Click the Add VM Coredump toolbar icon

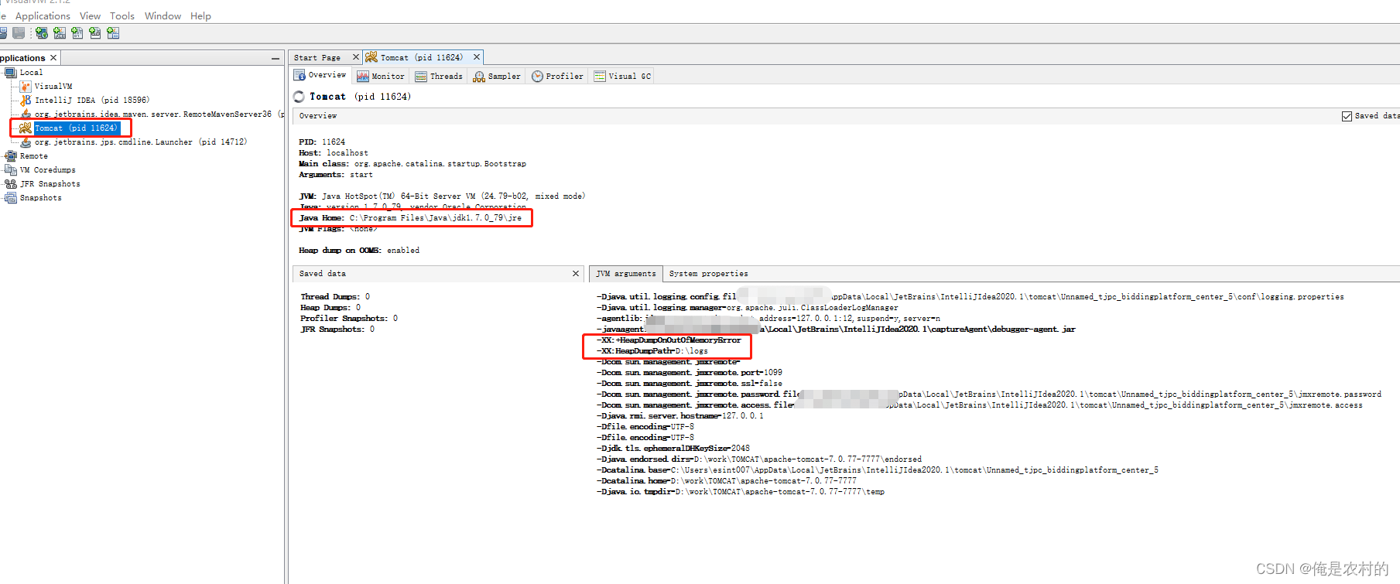coord(77,33)
